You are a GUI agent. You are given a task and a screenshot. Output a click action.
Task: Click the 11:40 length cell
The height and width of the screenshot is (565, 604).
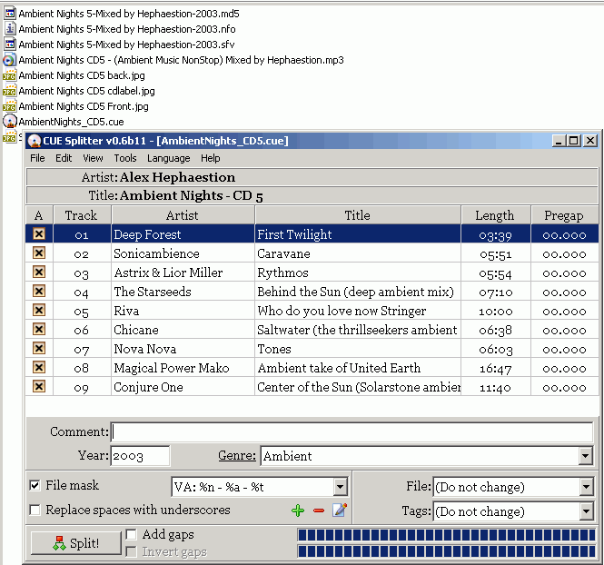tap(496, 387)
